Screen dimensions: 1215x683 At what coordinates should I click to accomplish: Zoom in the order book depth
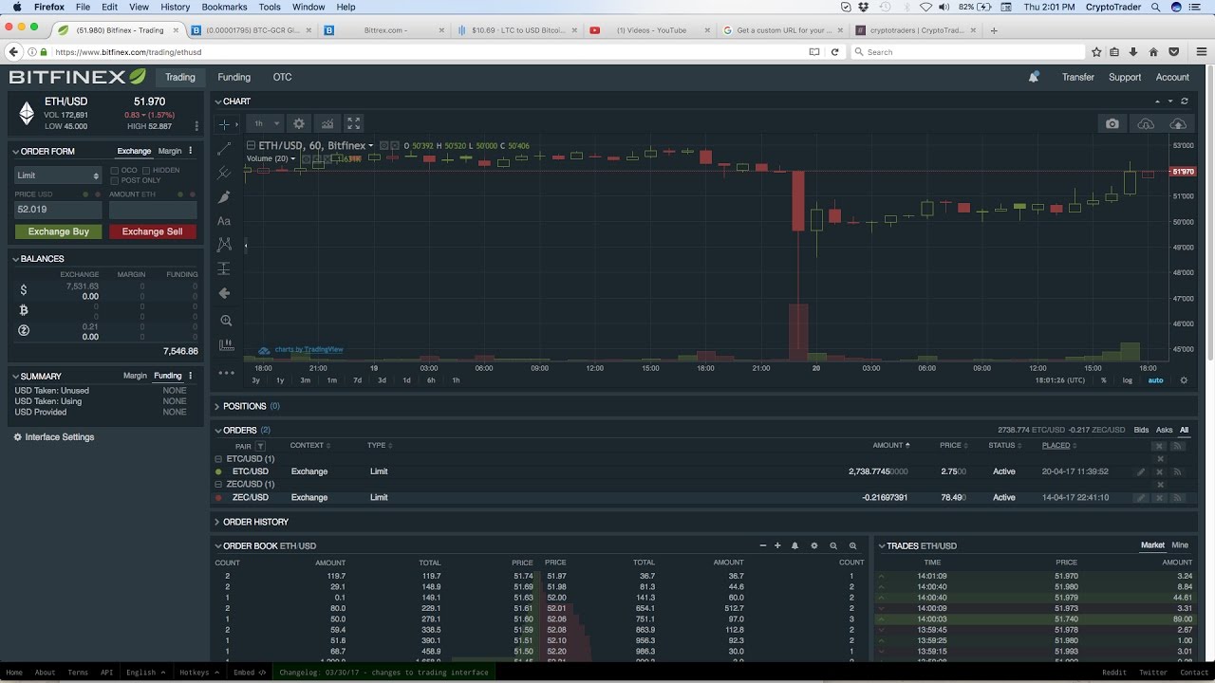(x=853, y=546)
